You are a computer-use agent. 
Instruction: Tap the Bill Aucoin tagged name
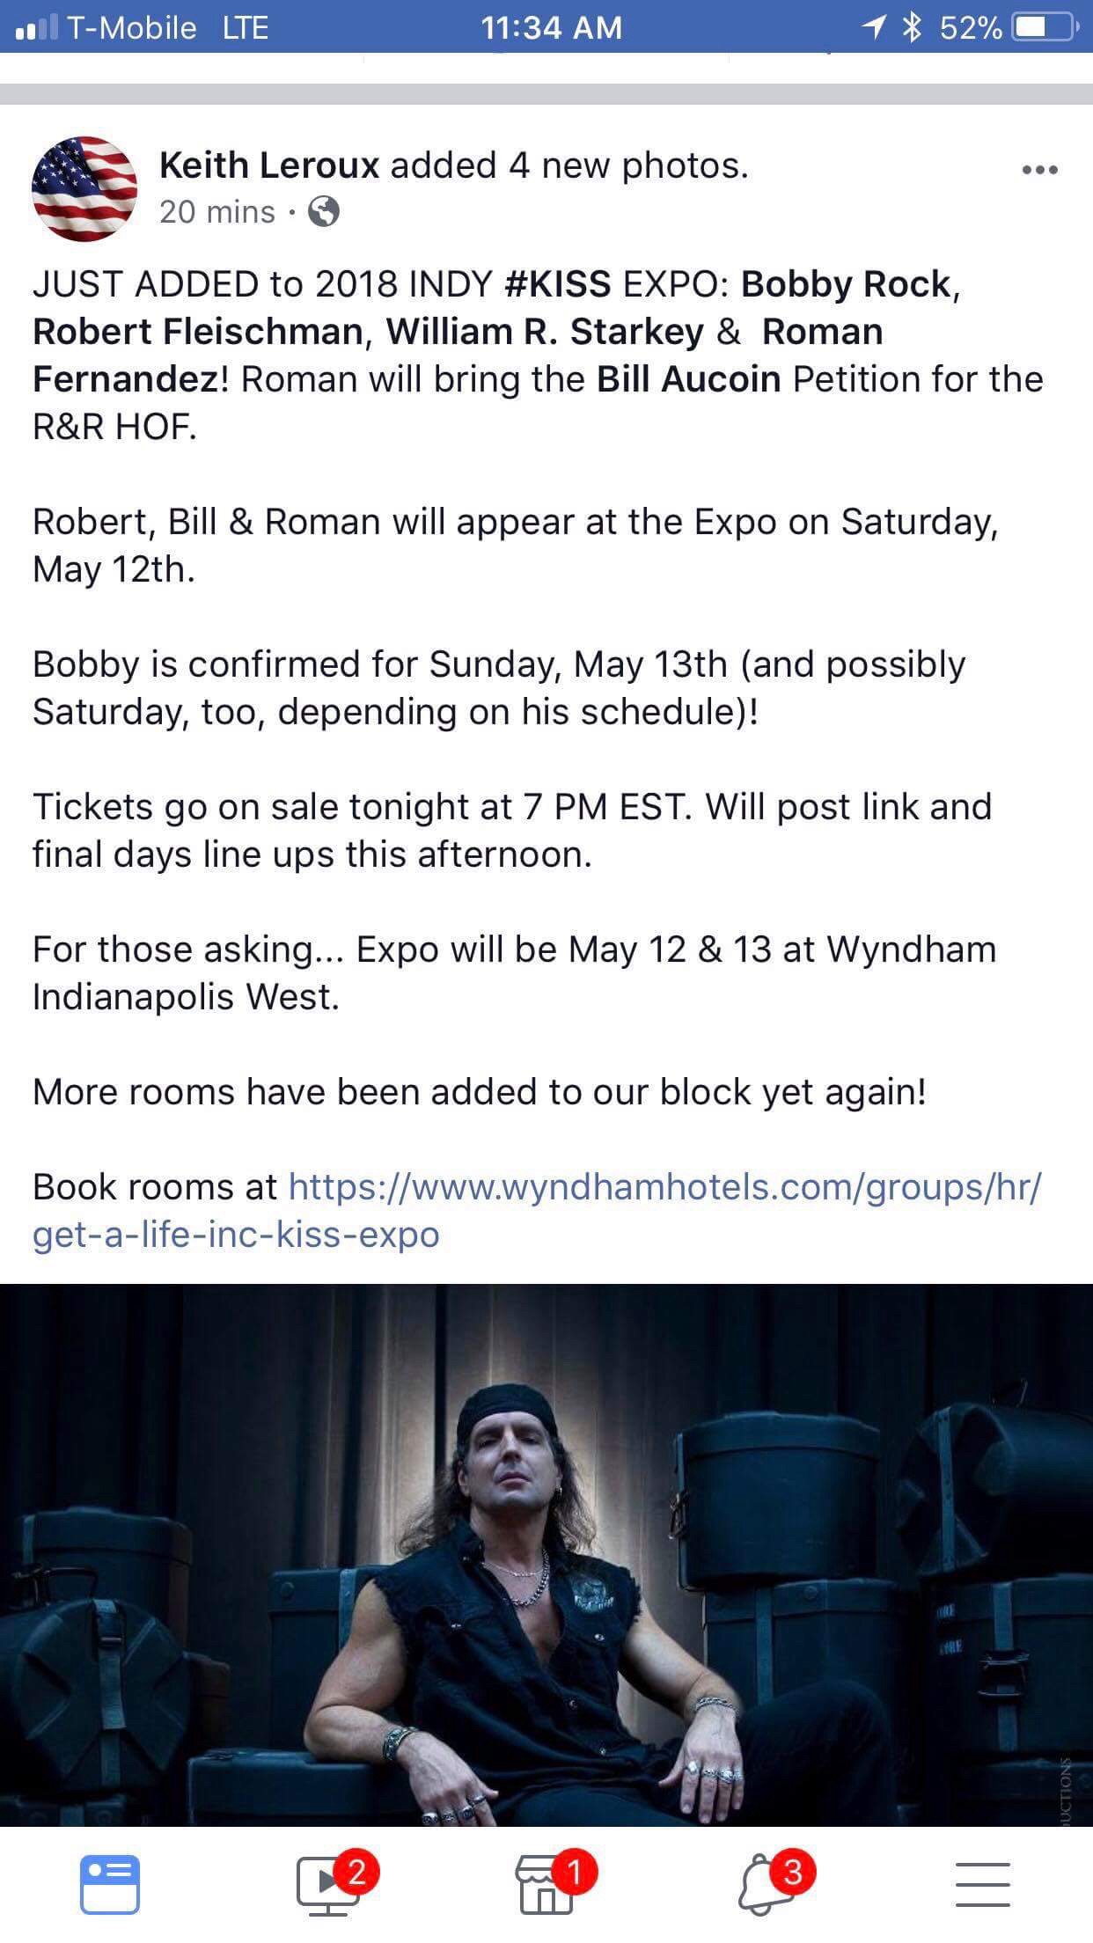tap(688, 379)
